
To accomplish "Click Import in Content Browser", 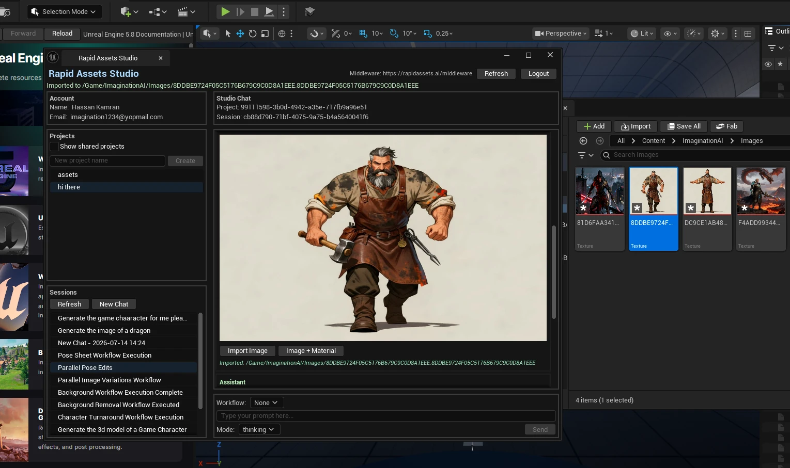I will pyautogui.click(x=636, y=126).
